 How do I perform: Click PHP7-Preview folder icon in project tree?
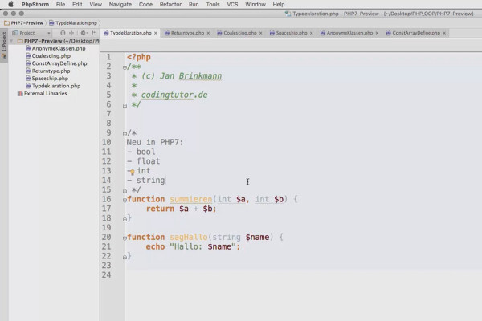[20, 41]
